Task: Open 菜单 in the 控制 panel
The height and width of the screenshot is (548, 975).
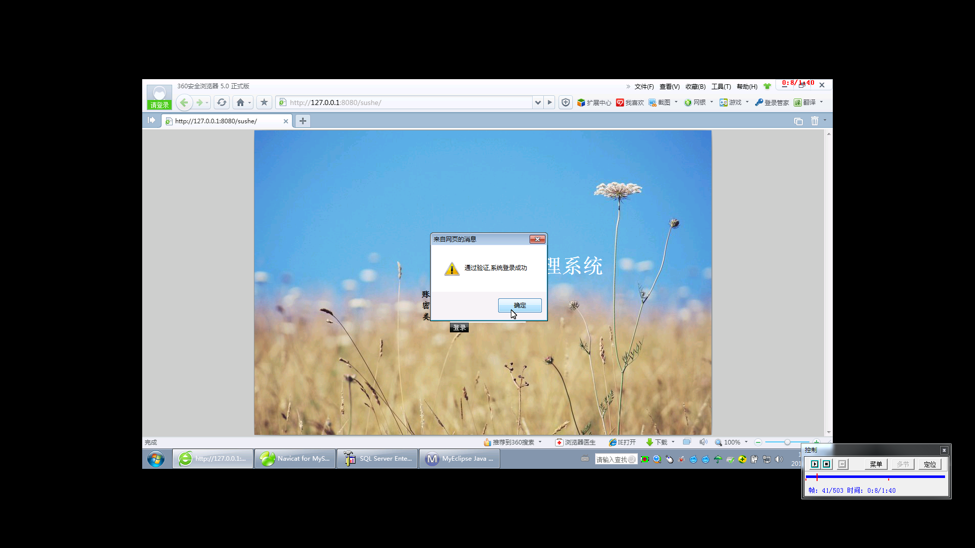Action: 876,464
